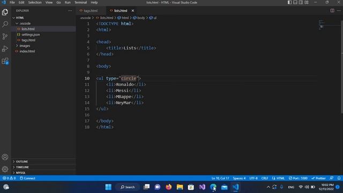Toggle Secondary Side Bar layout icon
Image resolution: width=343 pixels, height=193 pixels.
point(301,2)
